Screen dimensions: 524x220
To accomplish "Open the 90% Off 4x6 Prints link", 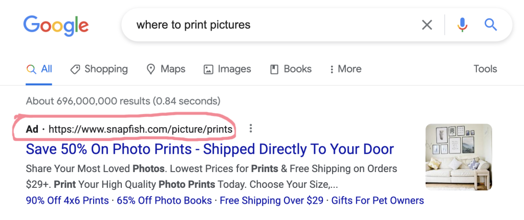I will click(67, 201).
